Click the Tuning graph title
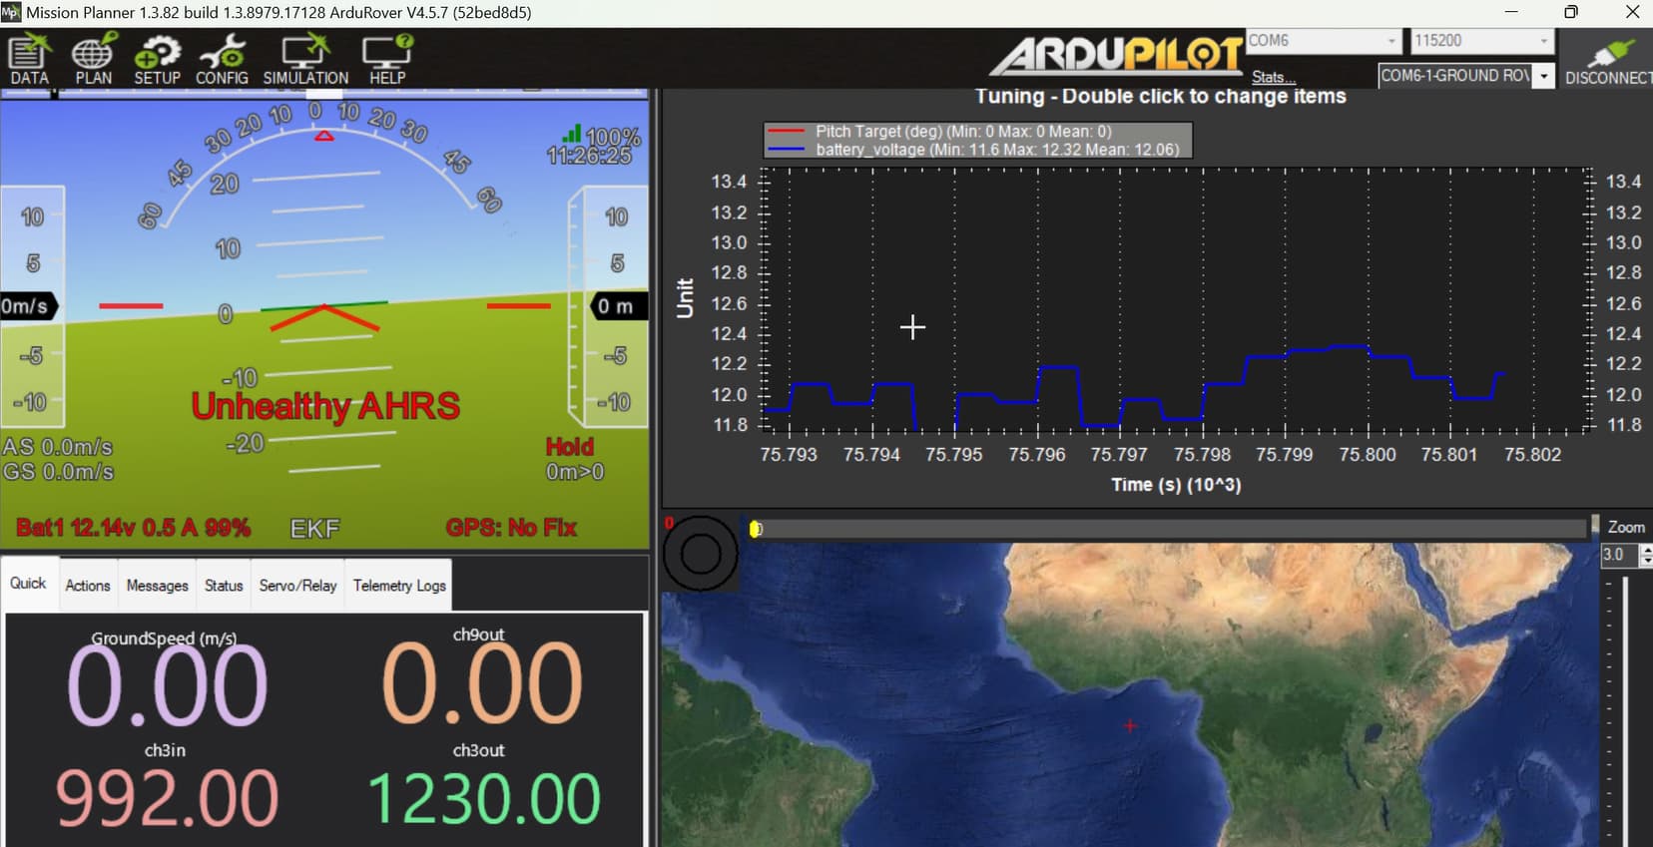 click(x=1160, y=97)
